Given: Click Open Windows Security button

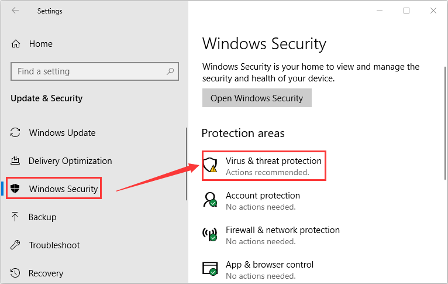Looking at the screenshot, I should (257, 98).
